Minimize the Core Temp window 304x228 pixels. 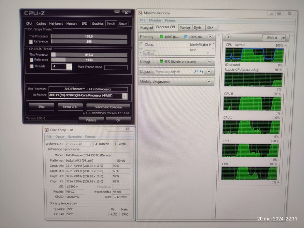coord(110,129)
